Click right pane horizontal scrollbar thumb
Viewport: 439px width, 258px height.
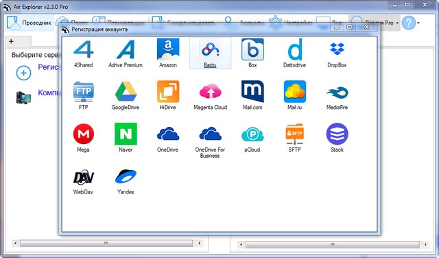[x=333, y=244]
